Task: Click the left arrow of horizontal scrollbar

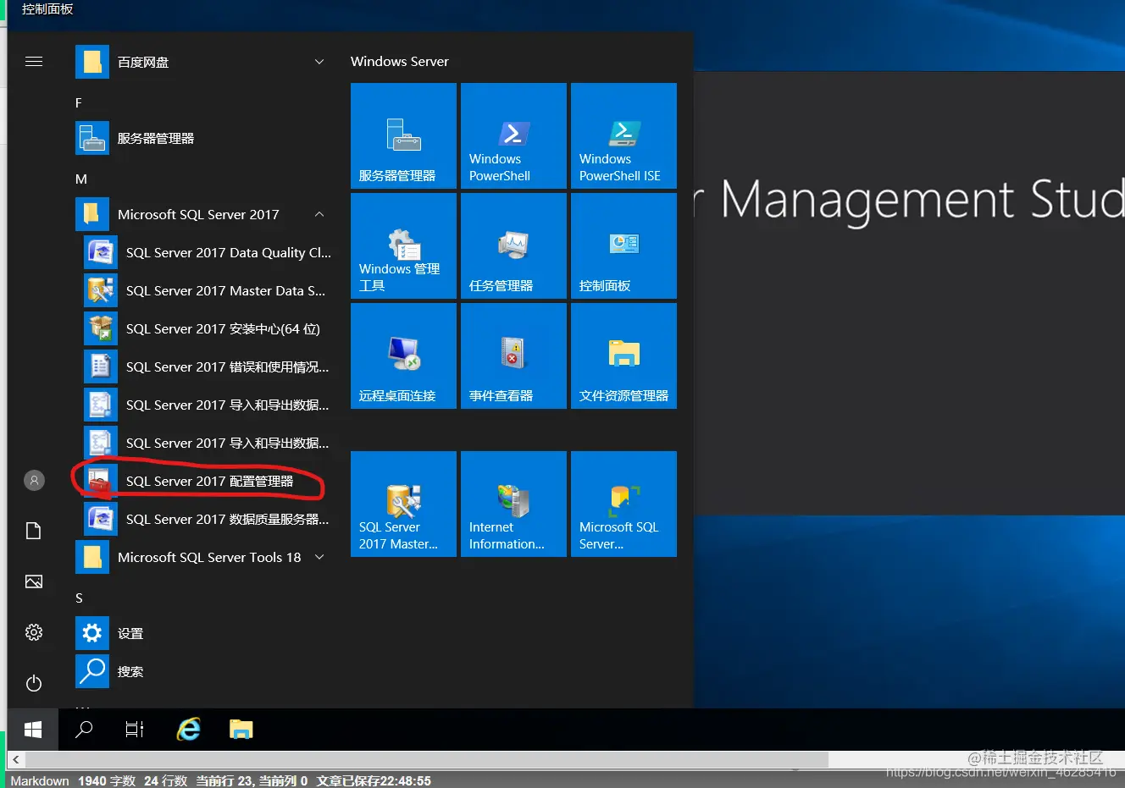Action: pos(16,759)
